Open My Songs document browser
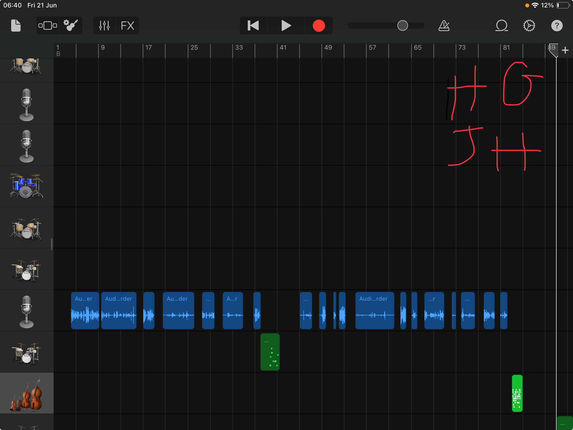 point(16,26)
